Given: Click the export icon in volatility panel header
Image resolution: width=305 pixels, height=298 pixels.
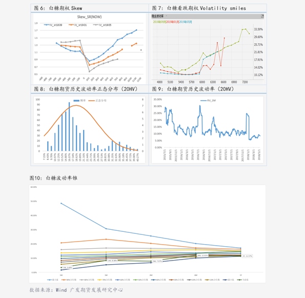Looking at the screenshot, I should point(262,16).
